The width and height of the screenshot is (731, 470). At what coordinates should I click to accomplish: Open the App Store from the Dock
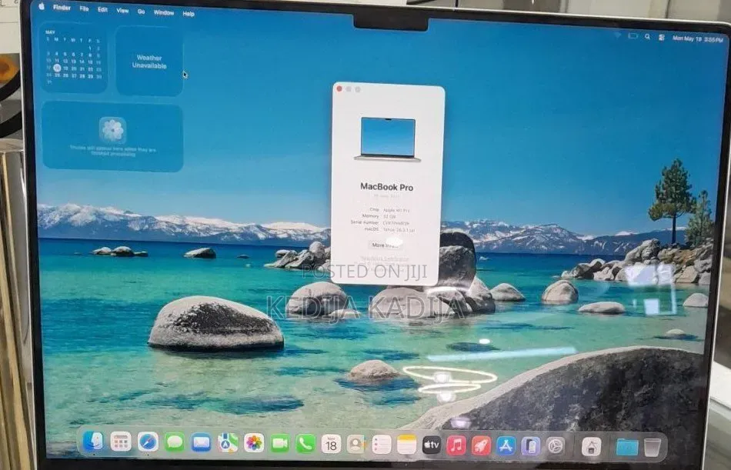[506, 446]
